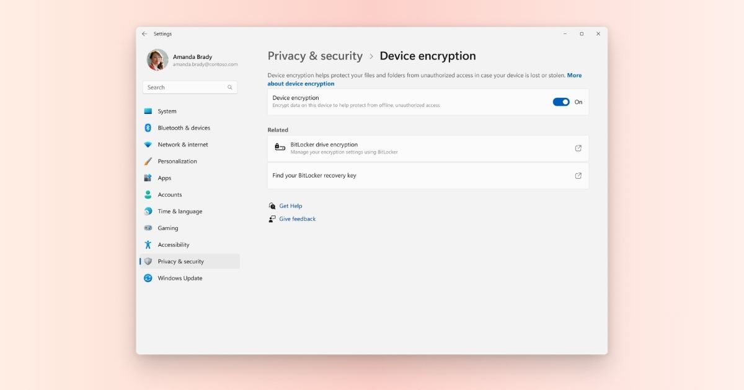The height and width of the screenshot is (390, 744).
Task: Open external link icon for BitLocker drive encryption
Action: (578, 148)
